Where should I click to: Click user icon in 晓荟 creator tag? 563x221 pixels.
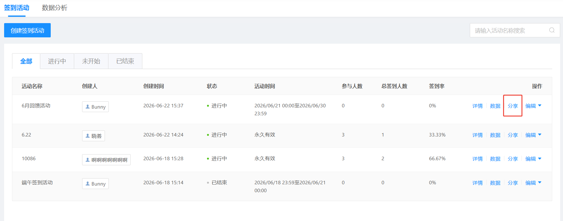(88, 136)
